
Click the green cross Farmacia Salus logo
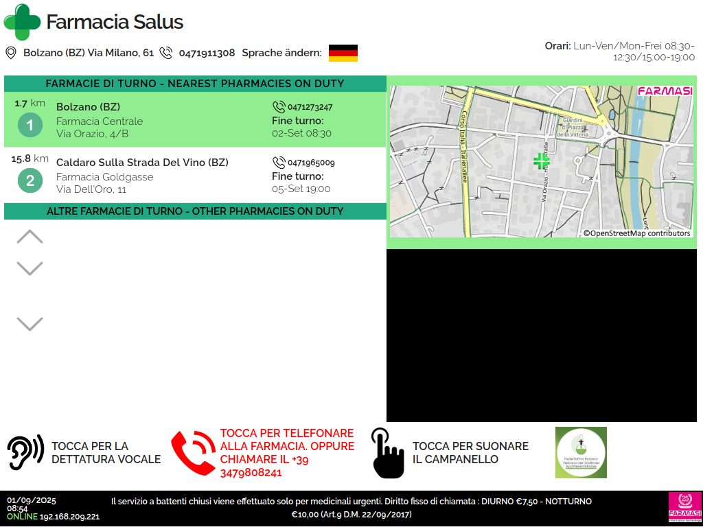point(23,22)
